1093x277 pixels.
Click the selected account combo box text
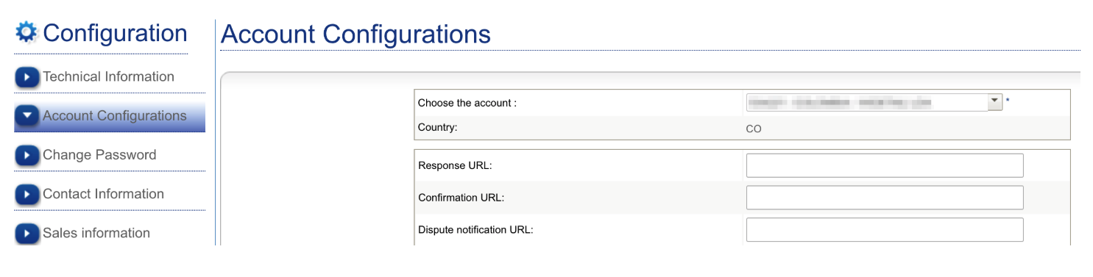pyautogui.click(x=866, y=102)
